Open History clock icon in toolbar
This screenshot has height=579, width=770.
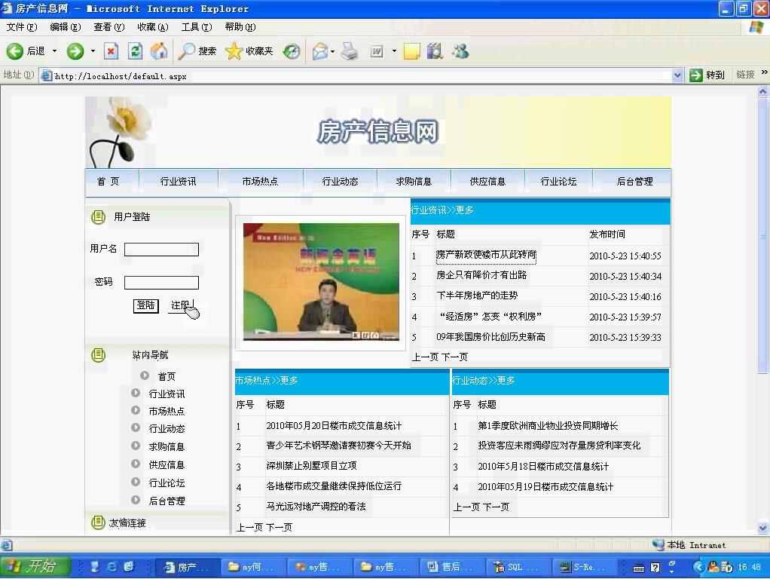coord(292,51)
